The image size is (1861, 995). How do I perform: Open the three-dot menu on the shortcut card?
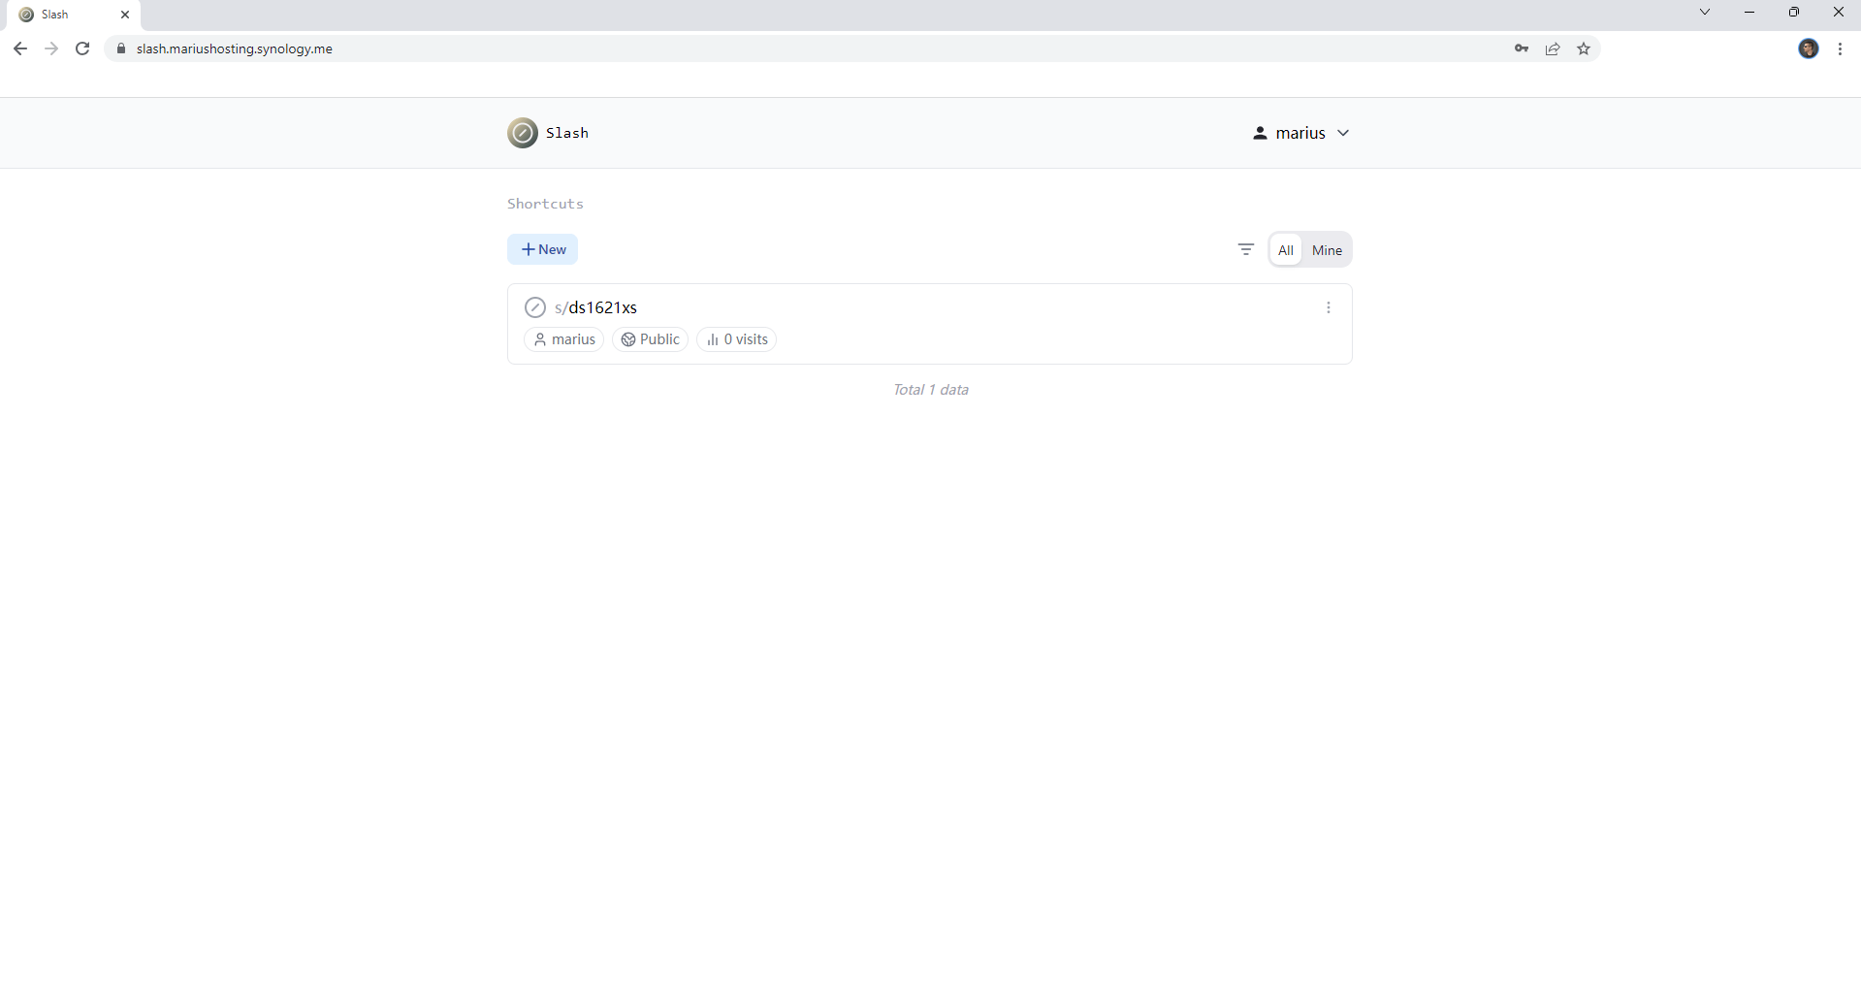point(1329,307)
